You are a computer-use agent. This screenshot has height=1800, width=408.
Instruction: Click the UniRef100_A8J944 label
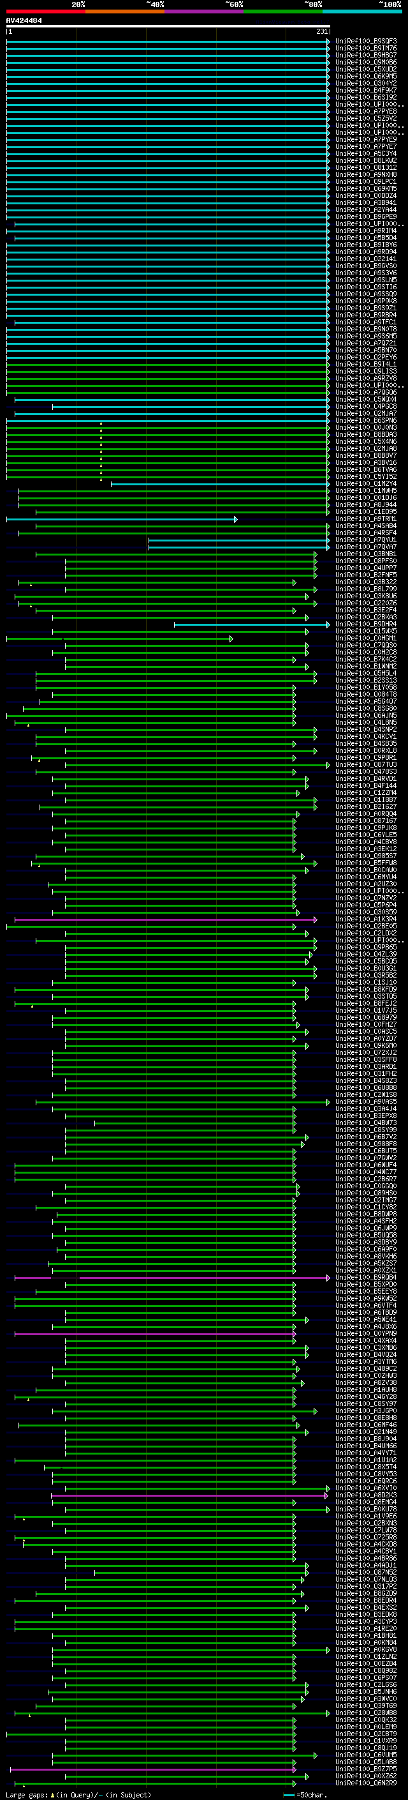(x=365, y=504)
